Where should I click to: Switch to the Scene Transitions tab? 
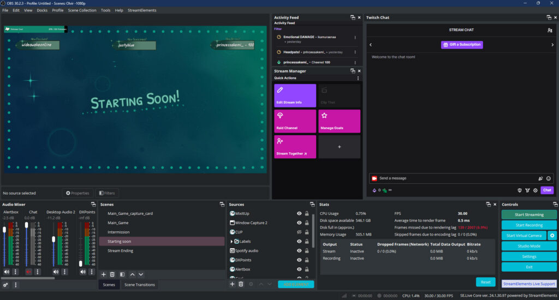pos(139,285)
